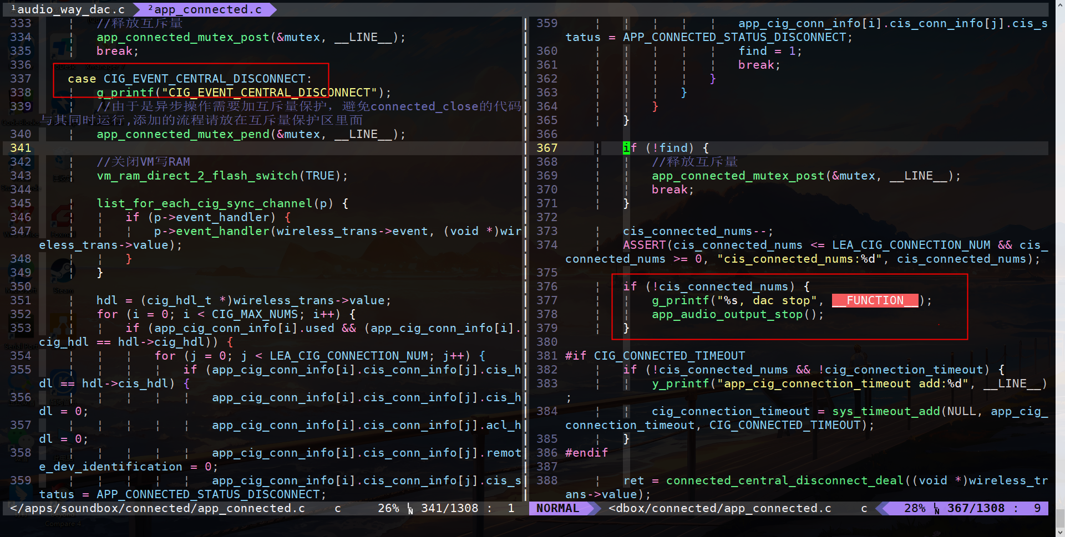
Task: Click the right pane file path in status line
Action: pyautogui.click(x=720, y=508)
